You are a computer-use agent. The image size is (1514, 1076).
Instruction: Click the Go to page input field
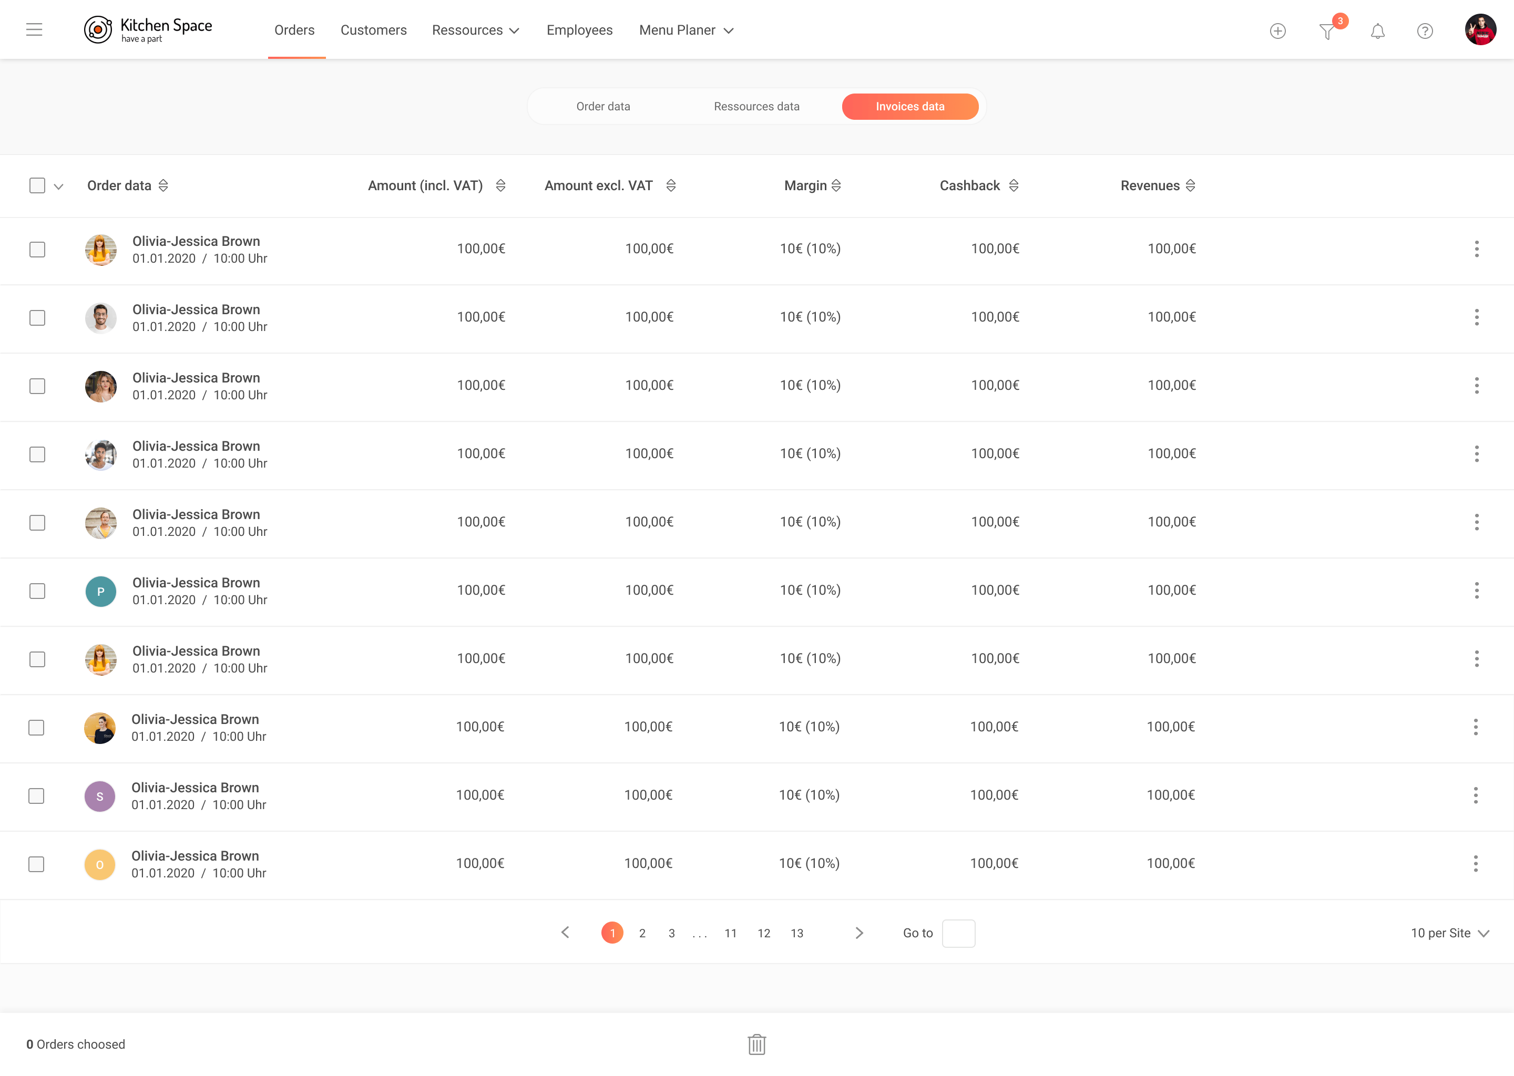click(x=958, y=933)
